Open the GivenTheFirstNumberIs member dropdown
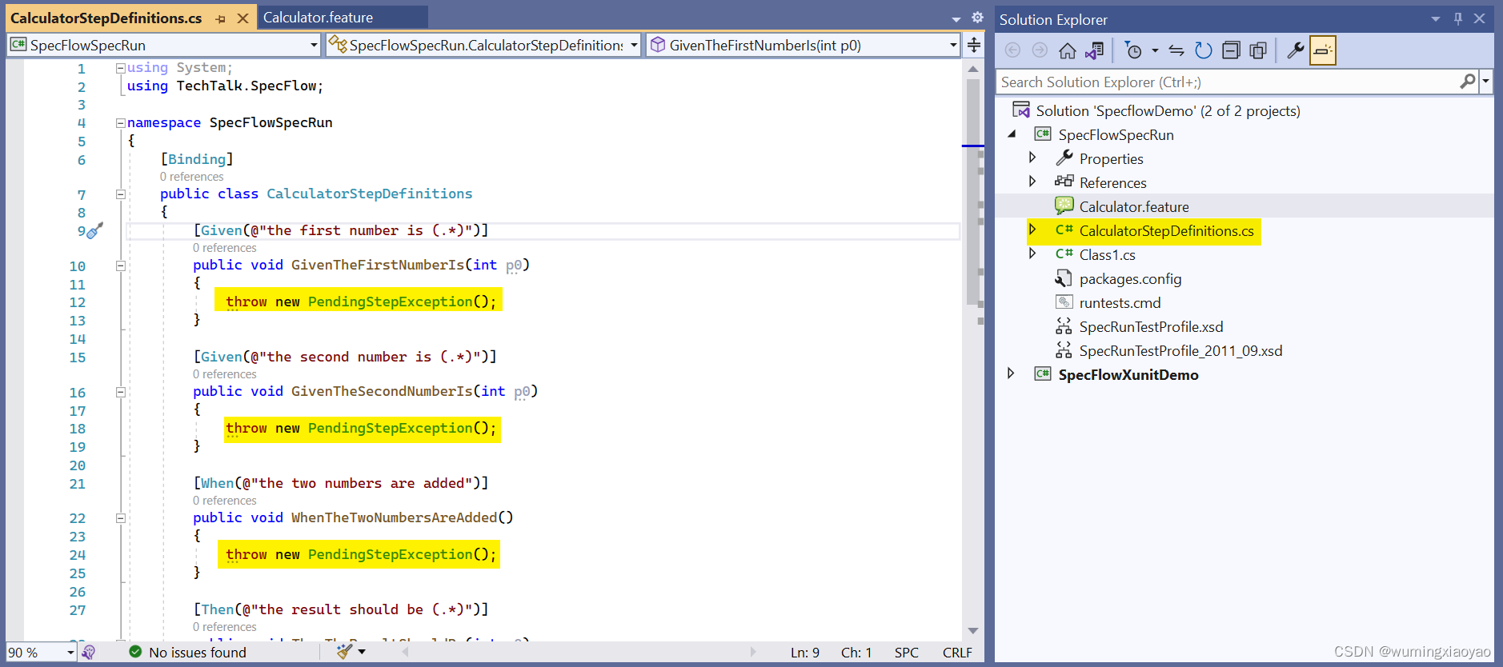The image size is (1503, 667). pyautogui.click(x=953, y=46)
